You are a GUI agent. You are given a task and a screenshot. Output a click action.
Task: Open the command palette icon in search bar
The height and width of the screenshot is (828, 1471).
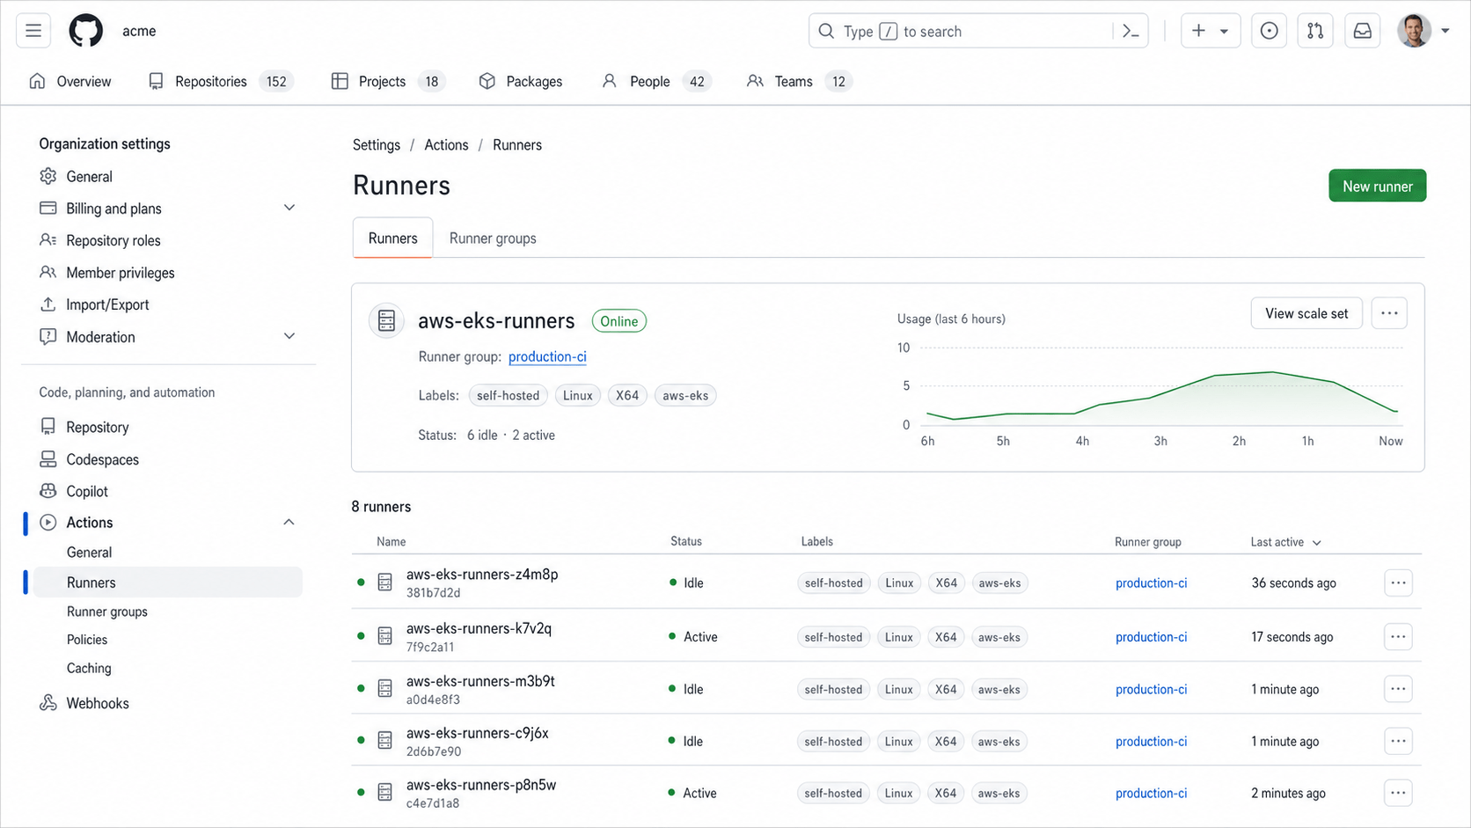click(1131, 32)
